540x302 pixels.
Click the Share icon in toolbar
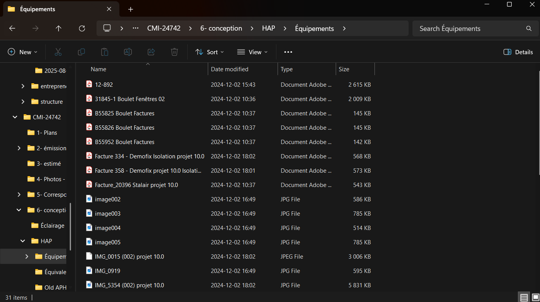click(x=151, y=52)
